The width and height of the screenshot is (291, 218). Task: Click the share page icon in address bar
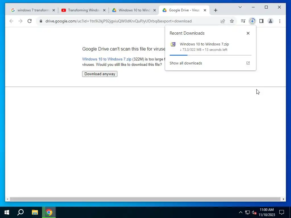pyautogui.click(x=223, y=21)
